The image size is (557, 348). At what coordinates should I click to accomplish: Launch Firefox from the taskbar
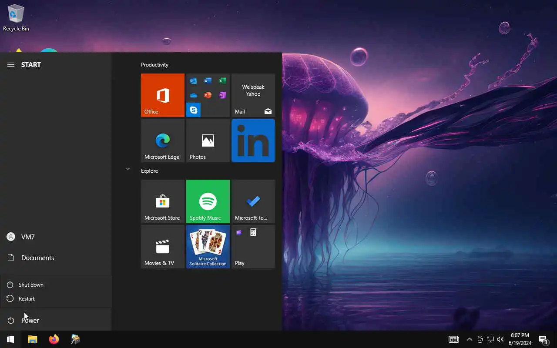pos(54,339)
